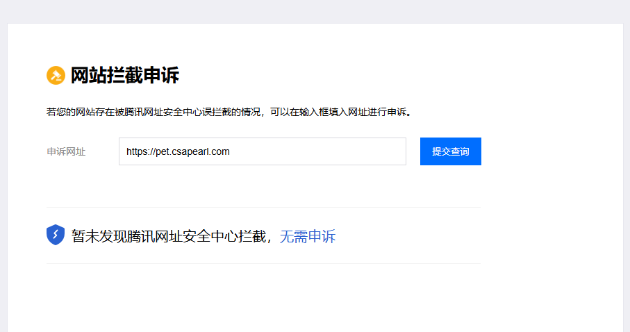Click the description sentence about 误拦截
630x332 pixels.
pyautogui.click(x=229, y=112)
